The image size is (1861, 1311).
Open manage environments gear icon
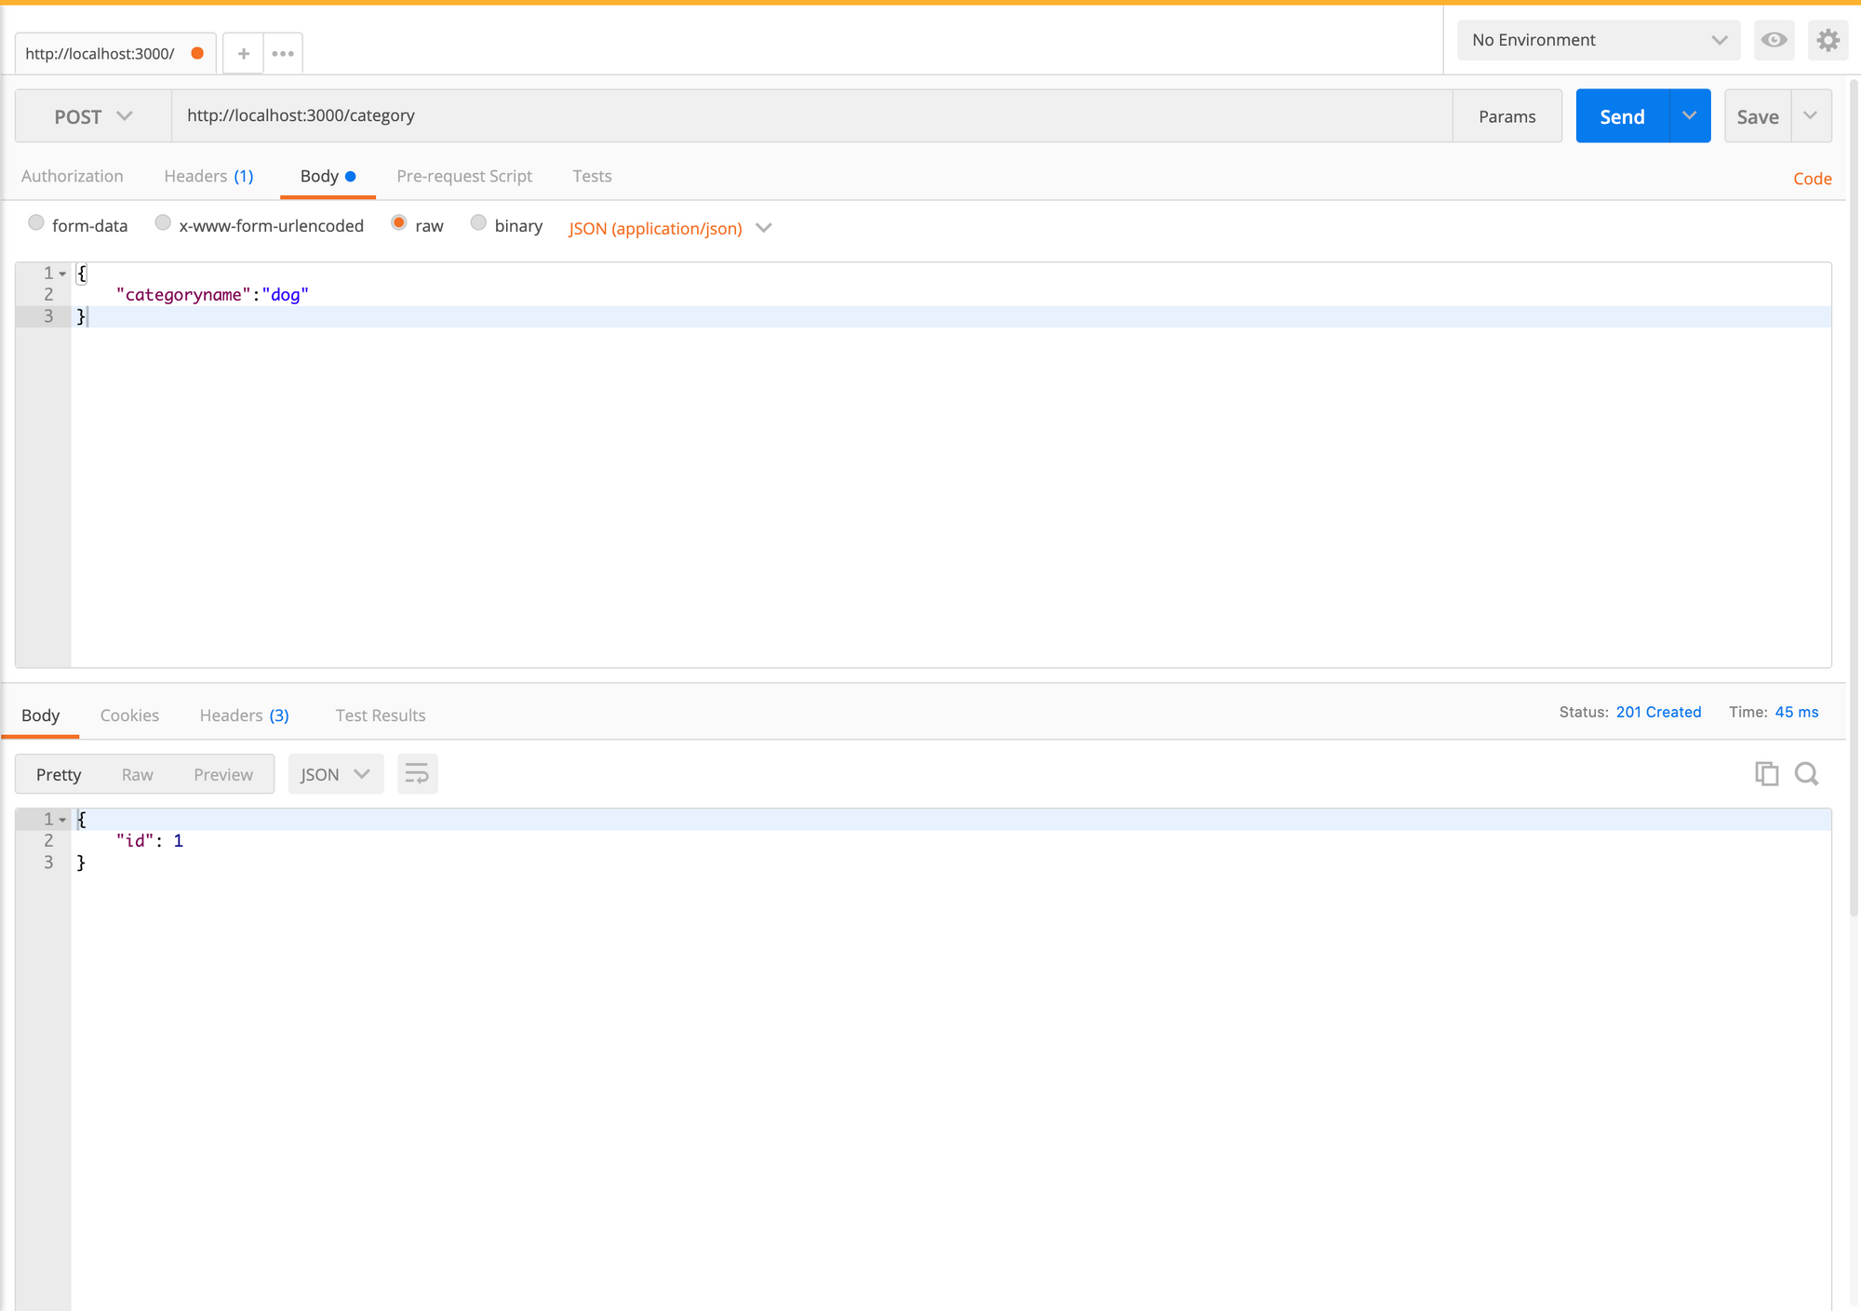[1828, 40]
